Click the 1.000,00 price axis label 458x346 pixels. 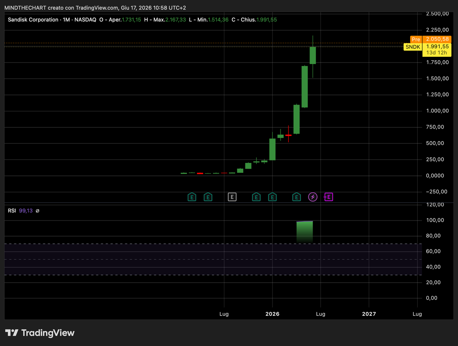[x=437, y=111]
